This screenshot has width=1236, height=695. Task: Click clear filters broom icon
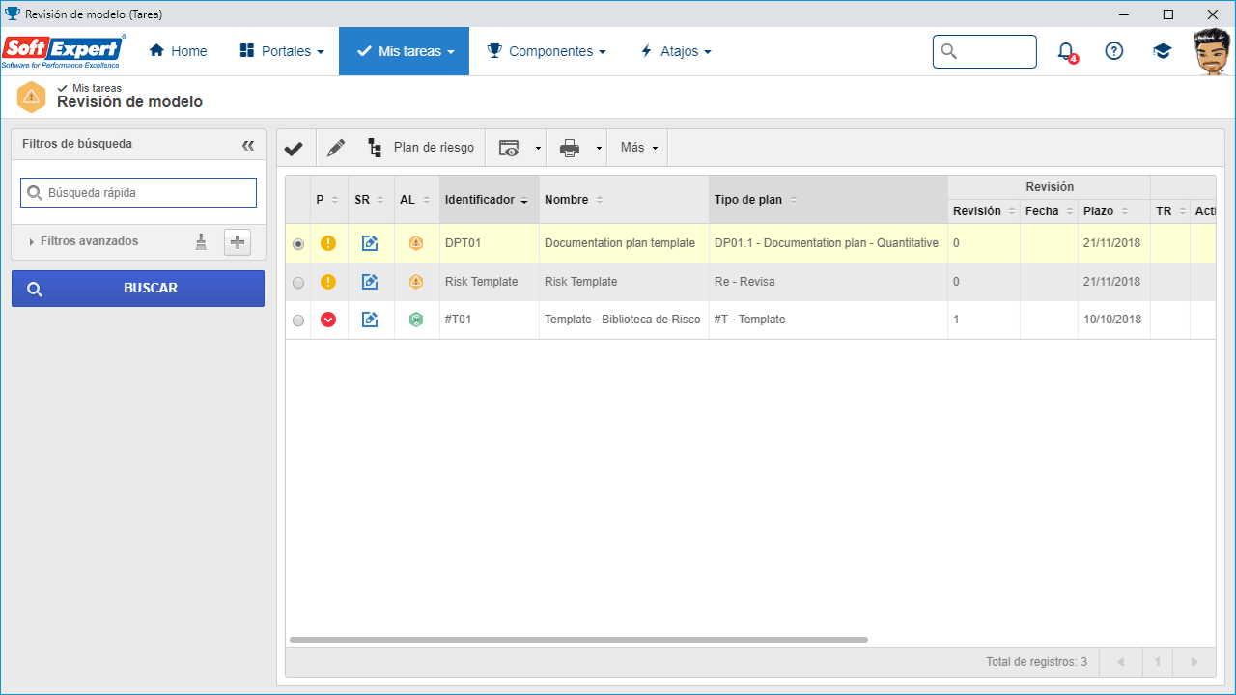[201, 242]
